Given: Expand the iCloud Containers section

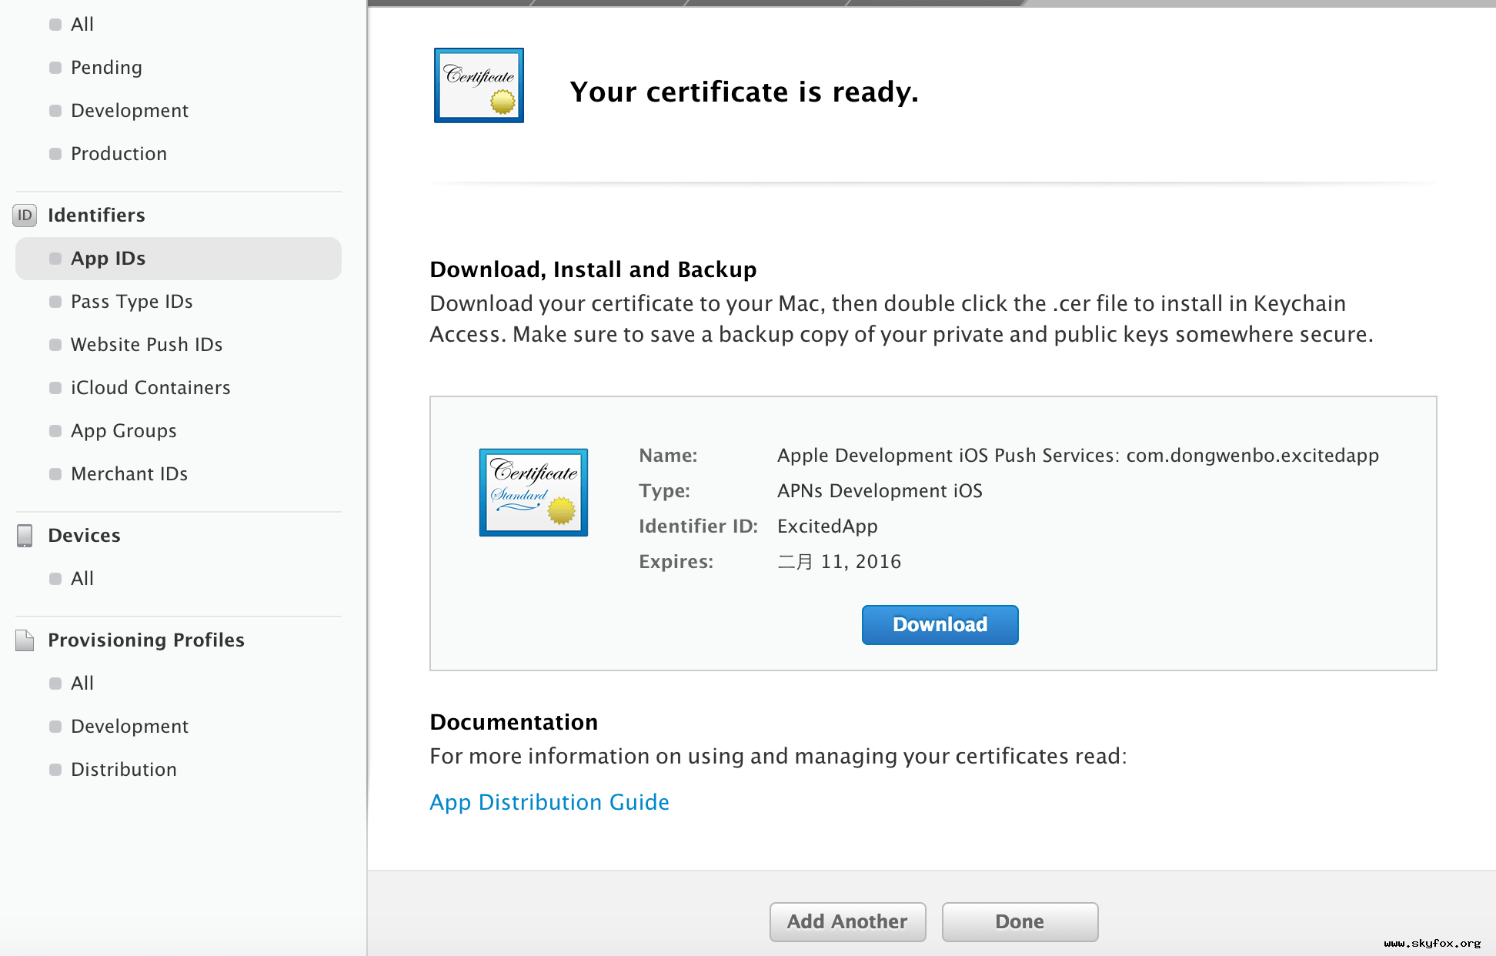Looking at the screenshot, I should point(149,387).
